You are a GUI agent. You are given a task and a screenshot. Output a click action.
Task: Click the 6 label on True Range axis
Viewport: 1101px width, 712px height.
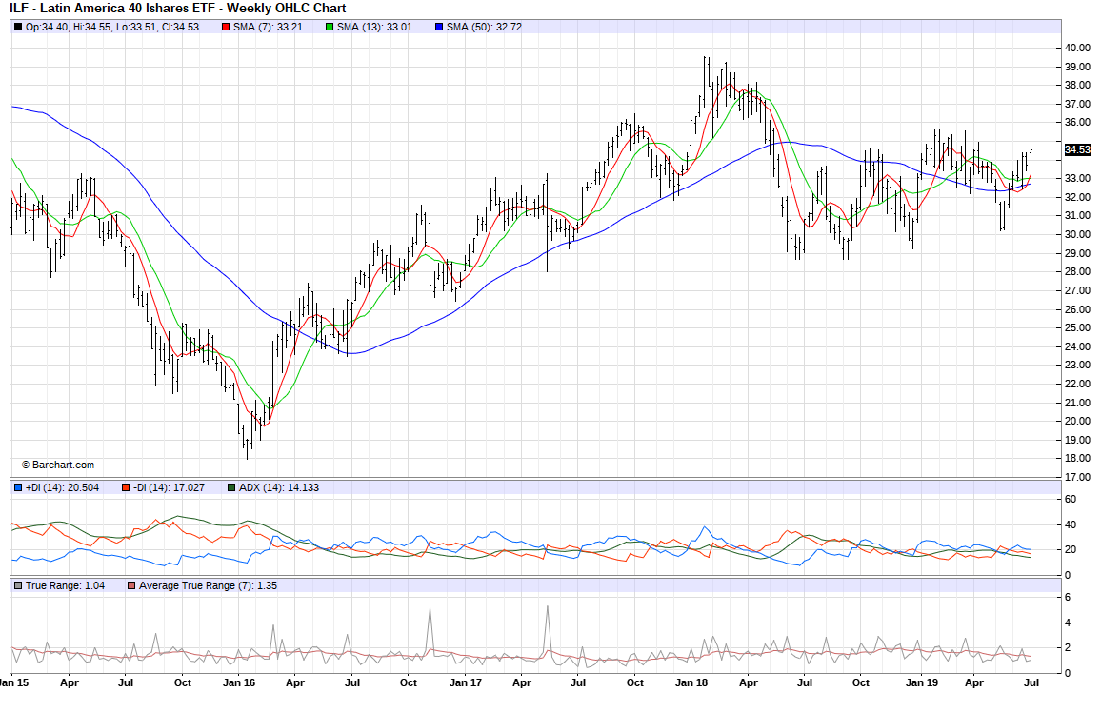coord(1068,598)
